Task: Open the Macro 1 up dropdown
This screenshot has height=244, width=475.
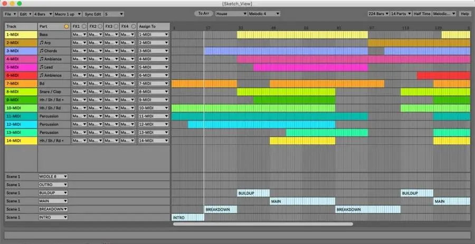Action: coord(68,14)
